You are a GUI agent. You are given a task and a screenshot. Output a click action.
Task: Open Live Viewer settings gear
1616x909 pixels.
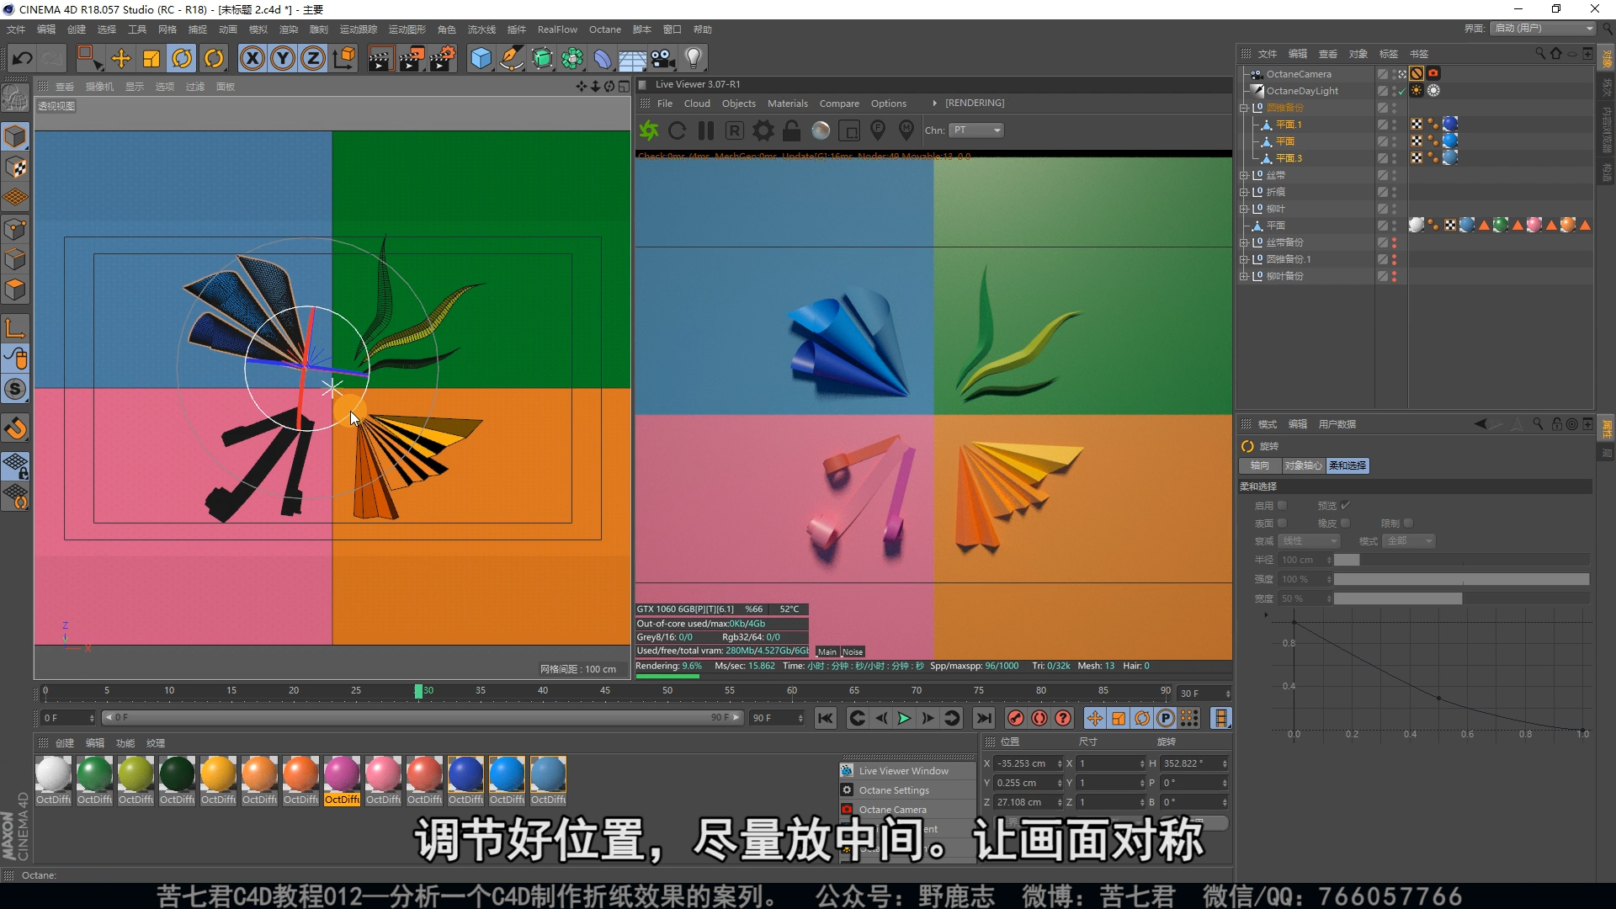coord(763,130)
